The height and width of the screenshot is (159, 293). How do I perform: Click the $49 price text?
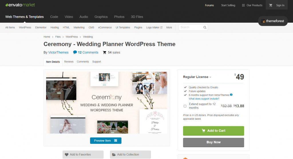pyautogui.click(x=239, y=77)
